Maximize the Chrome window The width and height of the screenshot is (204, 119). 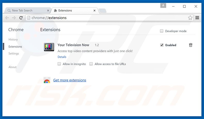(x=184, y=6)
